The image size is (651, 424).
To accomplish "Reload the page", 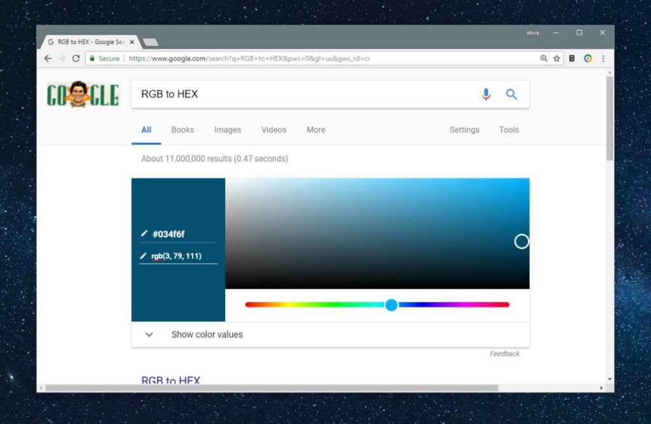I will [x=76, y=58].
